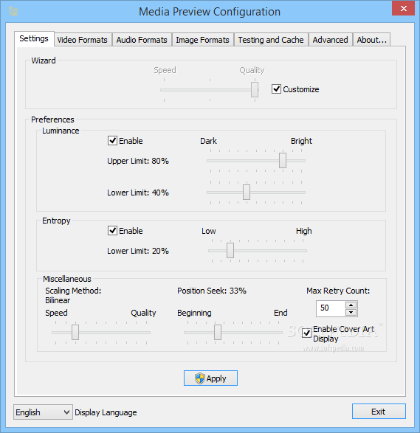Click the 'Lower Limit: 40%' label
The height and width of the screenshot is (433, 420).
point(138,193)
